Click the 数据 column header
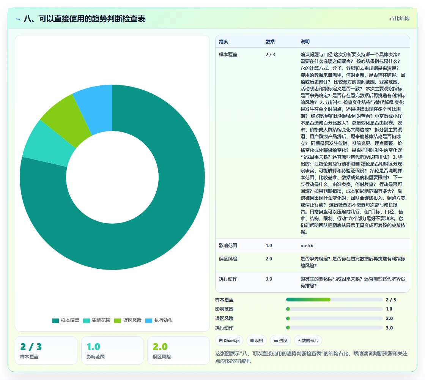425x380 pixels. 270,41
